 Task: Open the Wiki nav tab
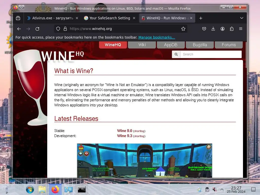click(x=142, y=45)
